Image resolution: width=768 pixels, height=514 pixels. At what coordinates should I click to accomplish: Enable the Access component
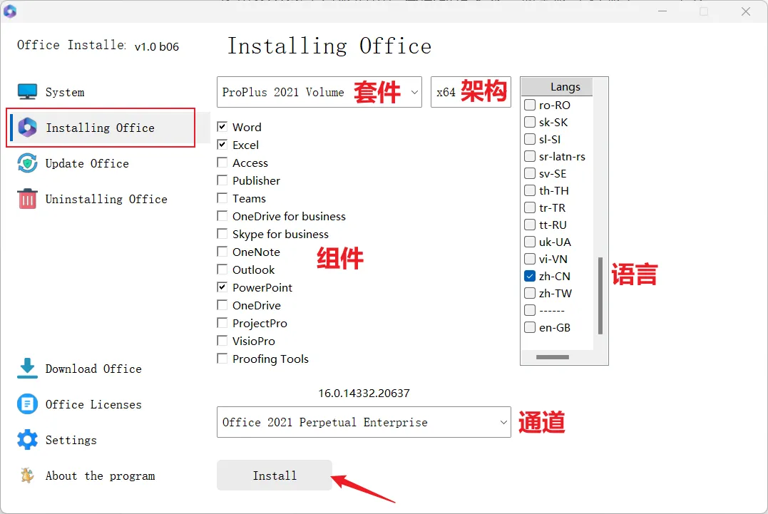[222, 162]
